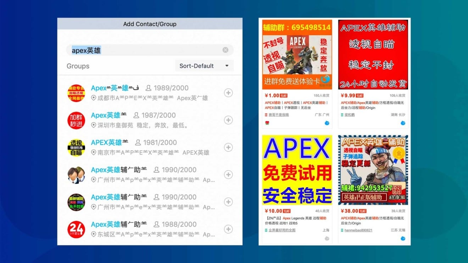The height and width of the screenshot is (263, 468).
Task: Chat with the 江苏 无锡 seller via blue icon
Action: click(x=403, y=239)
